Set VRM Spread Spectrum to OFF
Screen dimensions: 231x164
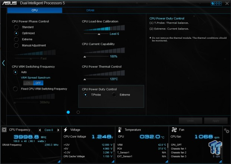click(x=38, y=83)
